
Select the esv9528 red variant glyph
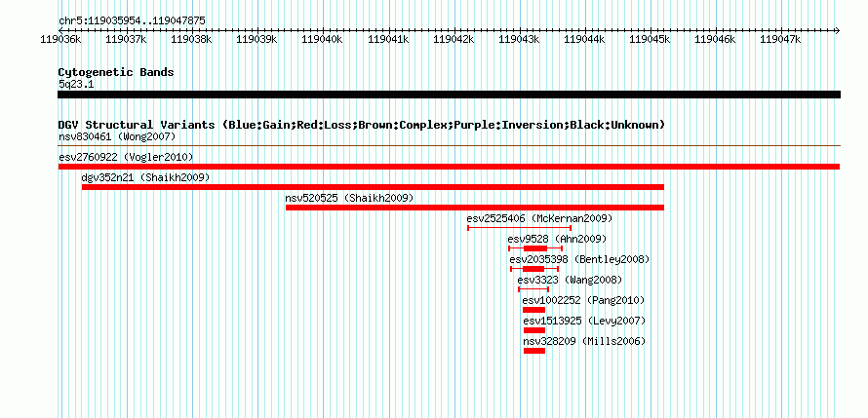[x=535, y=248]
